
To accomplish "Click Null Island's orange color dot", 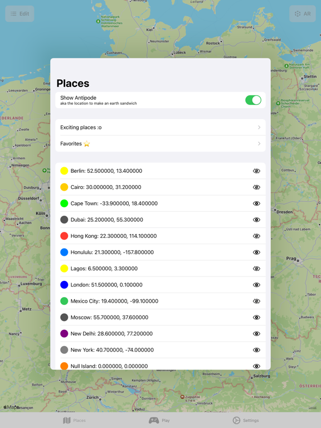I will click(x=64, y=366).
